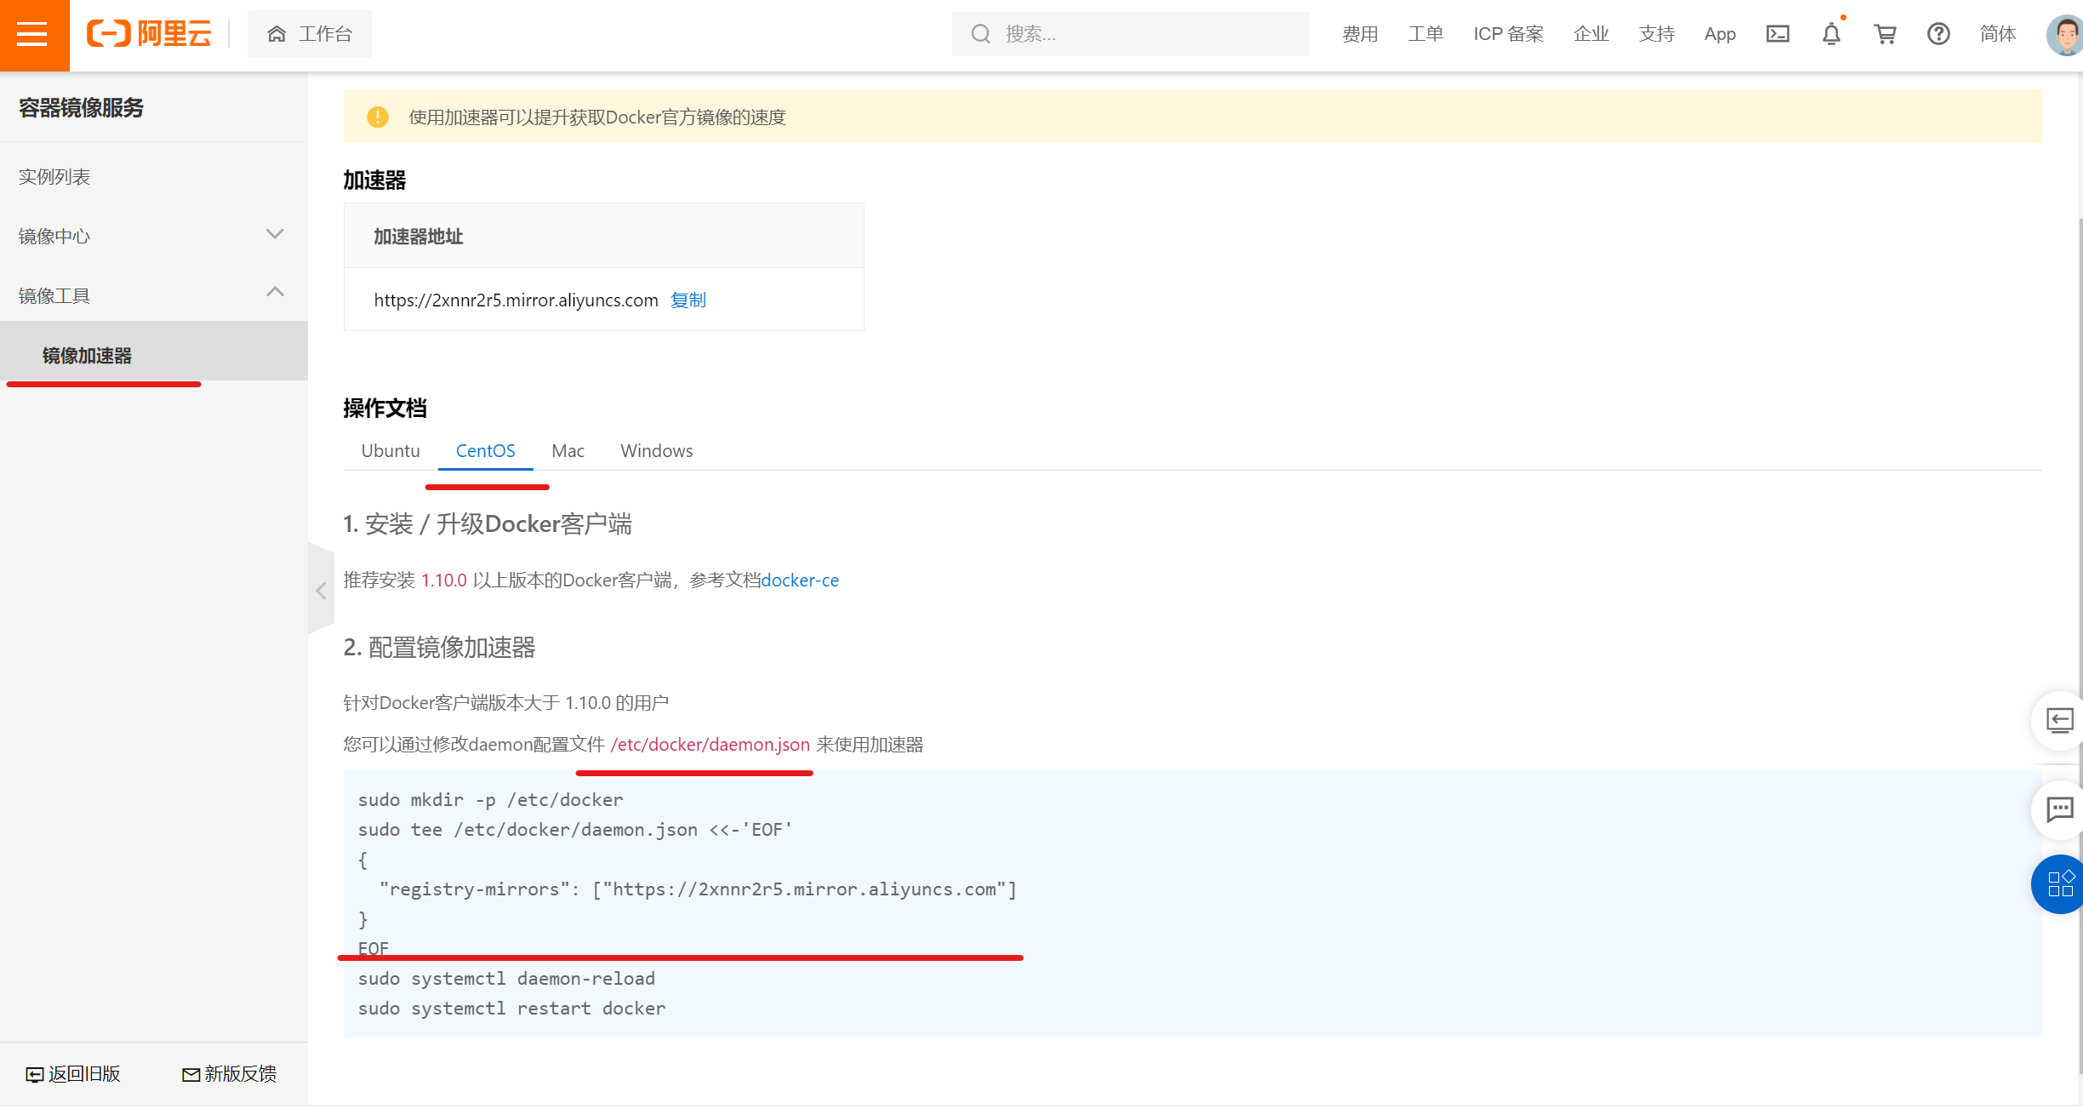Viewport: 2083px width, 1109px height.
Task: Open the help question-mark icon
Action: (x=1938, y=34)
